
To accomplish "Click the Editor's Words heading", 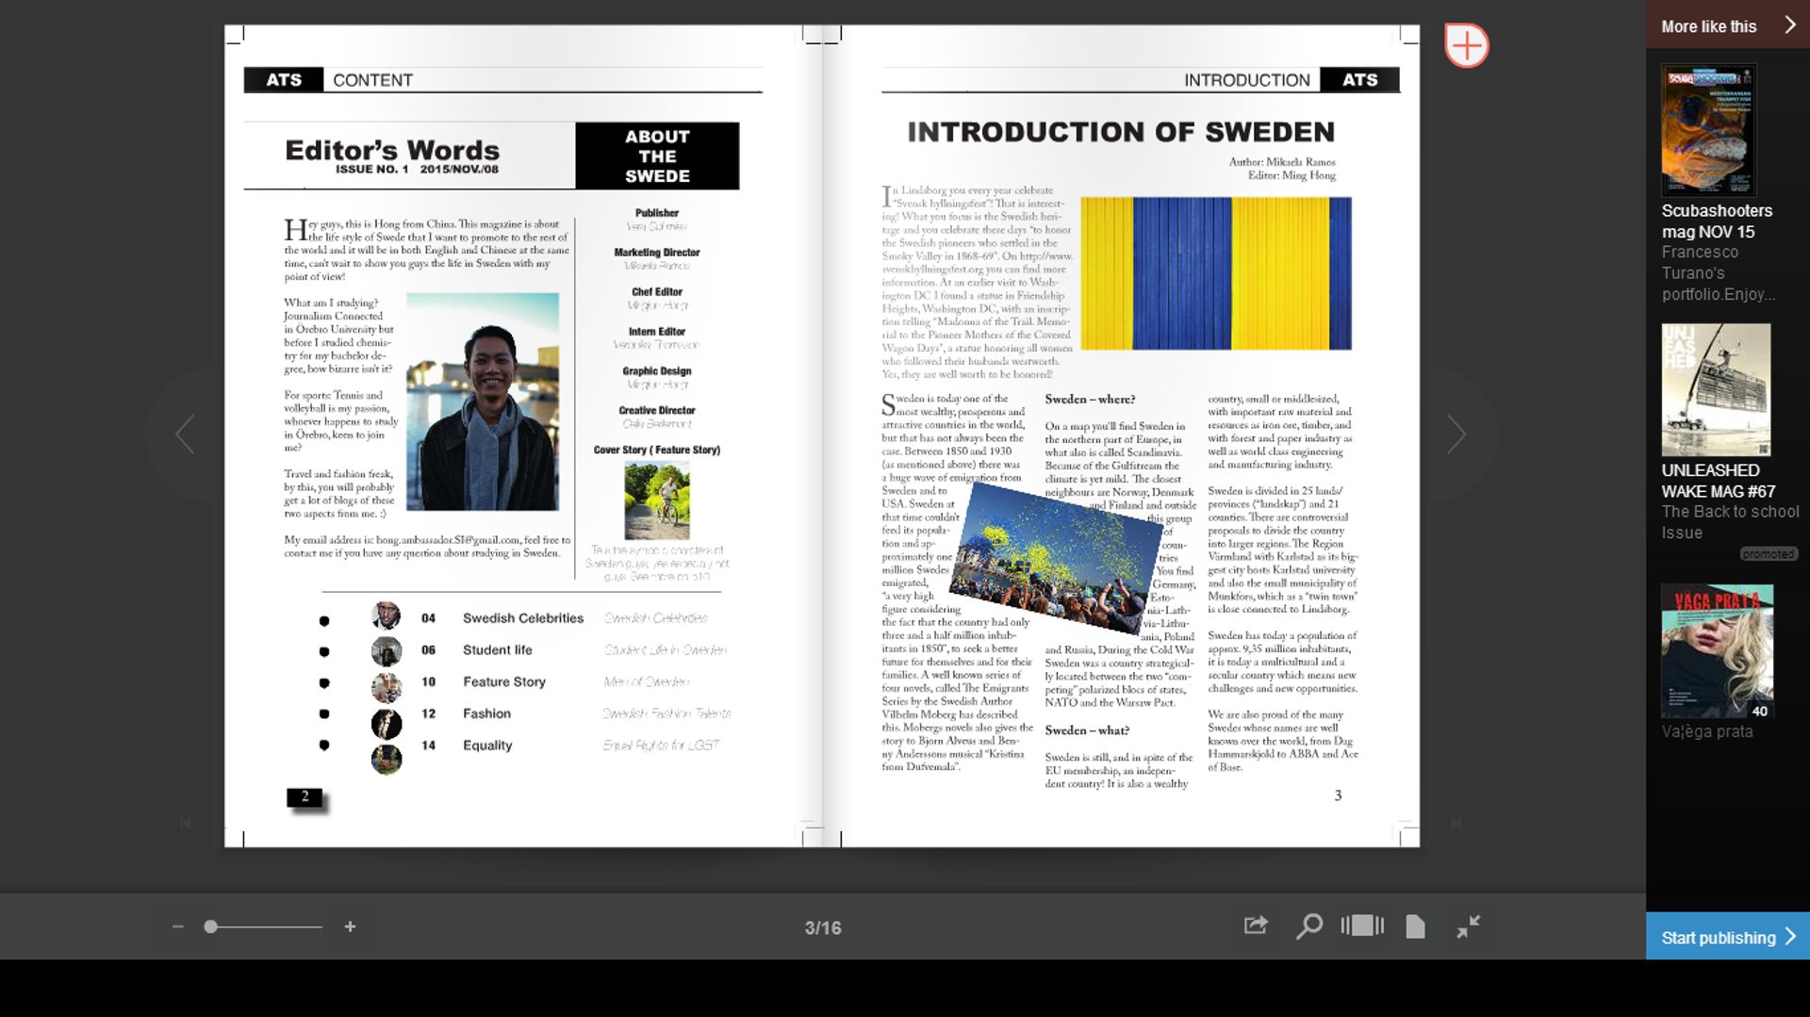I will (392, 150).
